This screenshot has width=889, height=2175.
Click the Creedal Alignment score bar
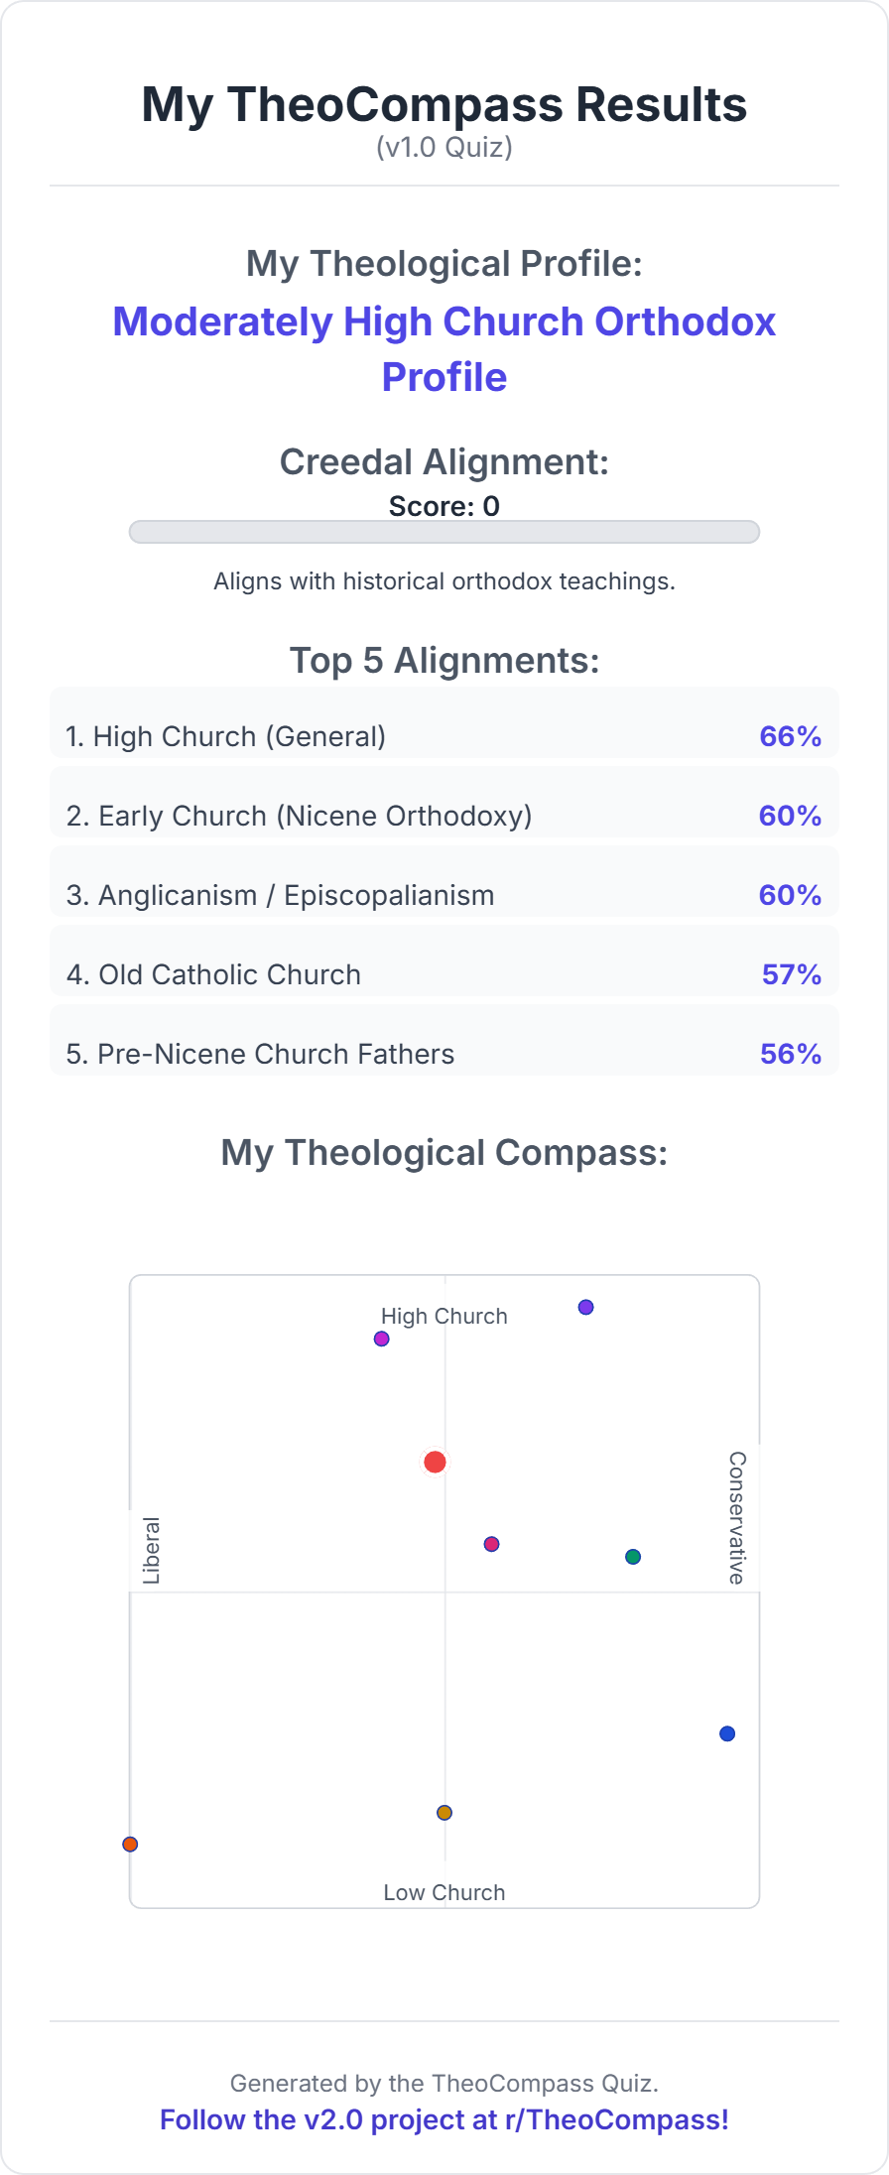point(444,532)
